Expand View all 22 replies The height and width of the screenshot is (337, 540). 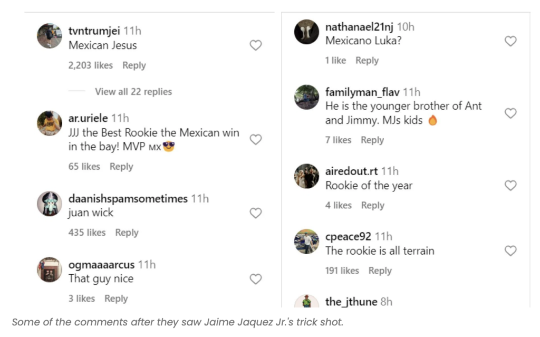tap(133, 92)
